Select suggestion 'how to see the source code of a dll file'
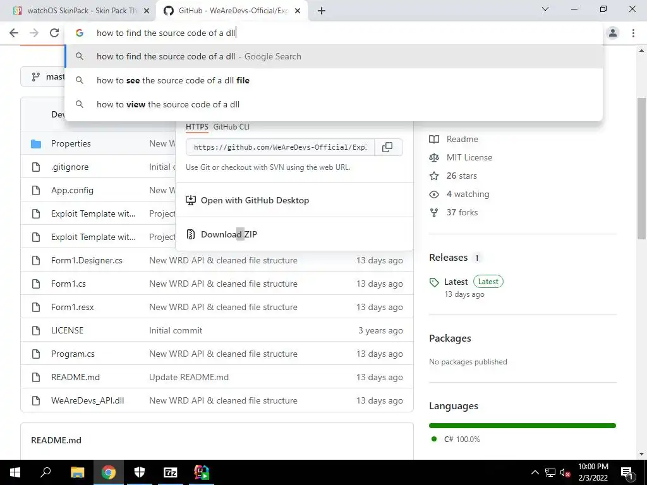The height and width of the screenshot is (485, 647). [x=334, y=80]
